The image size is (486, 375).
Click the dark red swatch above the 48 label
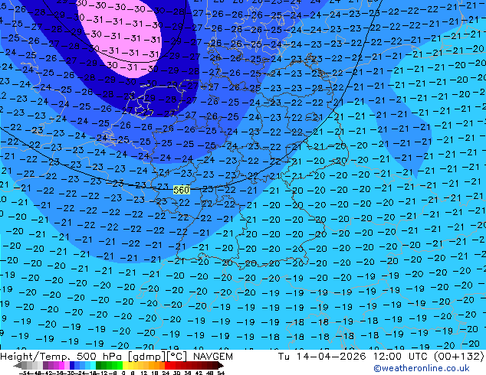(x=210, y=365)
